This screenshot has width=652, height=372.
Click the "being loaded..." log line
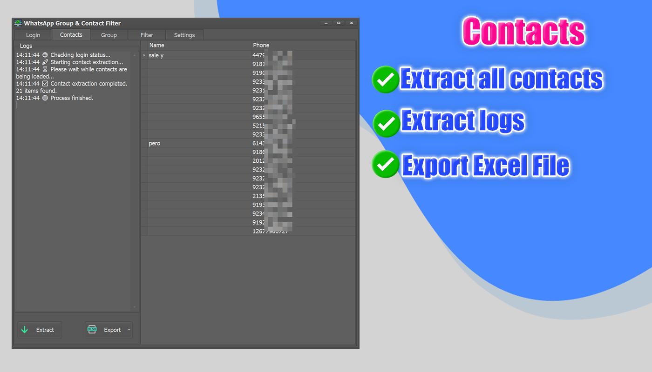click(35, 77)
